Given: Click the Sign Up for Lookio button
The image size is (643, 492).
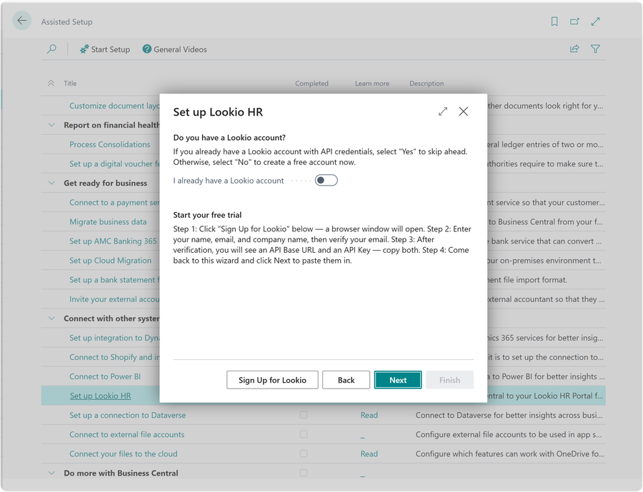Looking at the screenshot, I should 272,380.
